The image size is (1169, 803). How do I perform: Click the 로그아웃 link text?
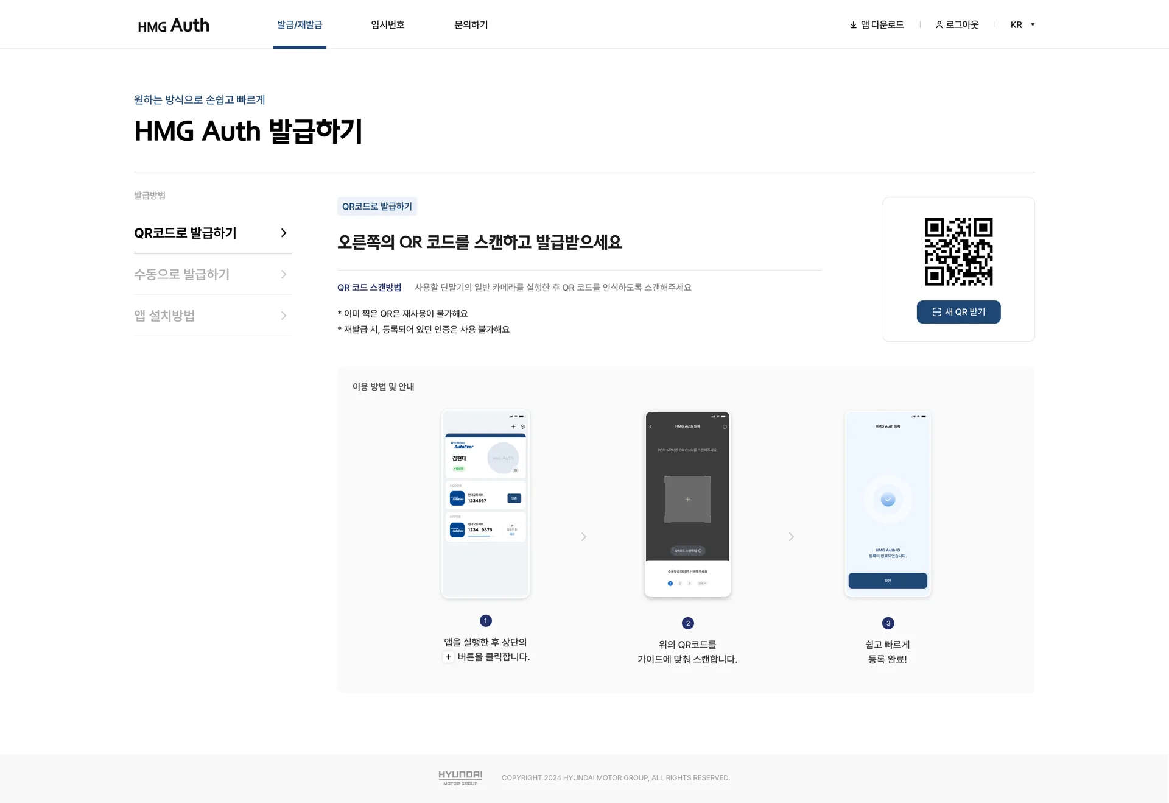coord(962,24)
